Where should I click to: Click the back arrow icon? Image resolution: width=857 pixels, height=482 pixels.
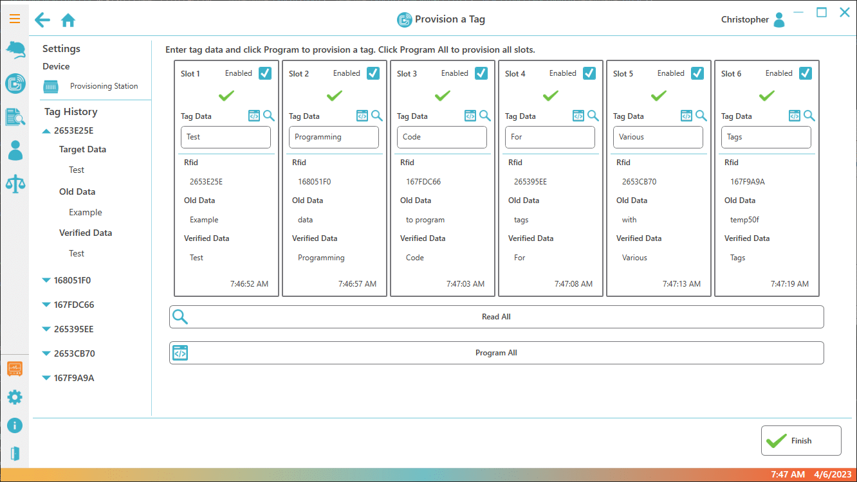click(x=42, y=20)
